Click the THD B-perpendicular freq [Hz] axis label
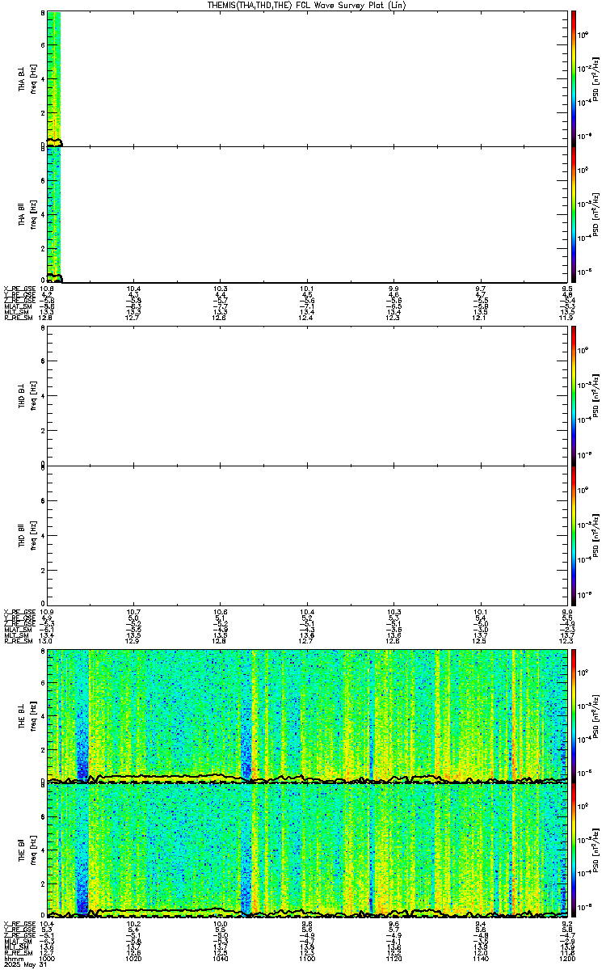This screenshot has width=606, height=970. (x=32, y=396)
